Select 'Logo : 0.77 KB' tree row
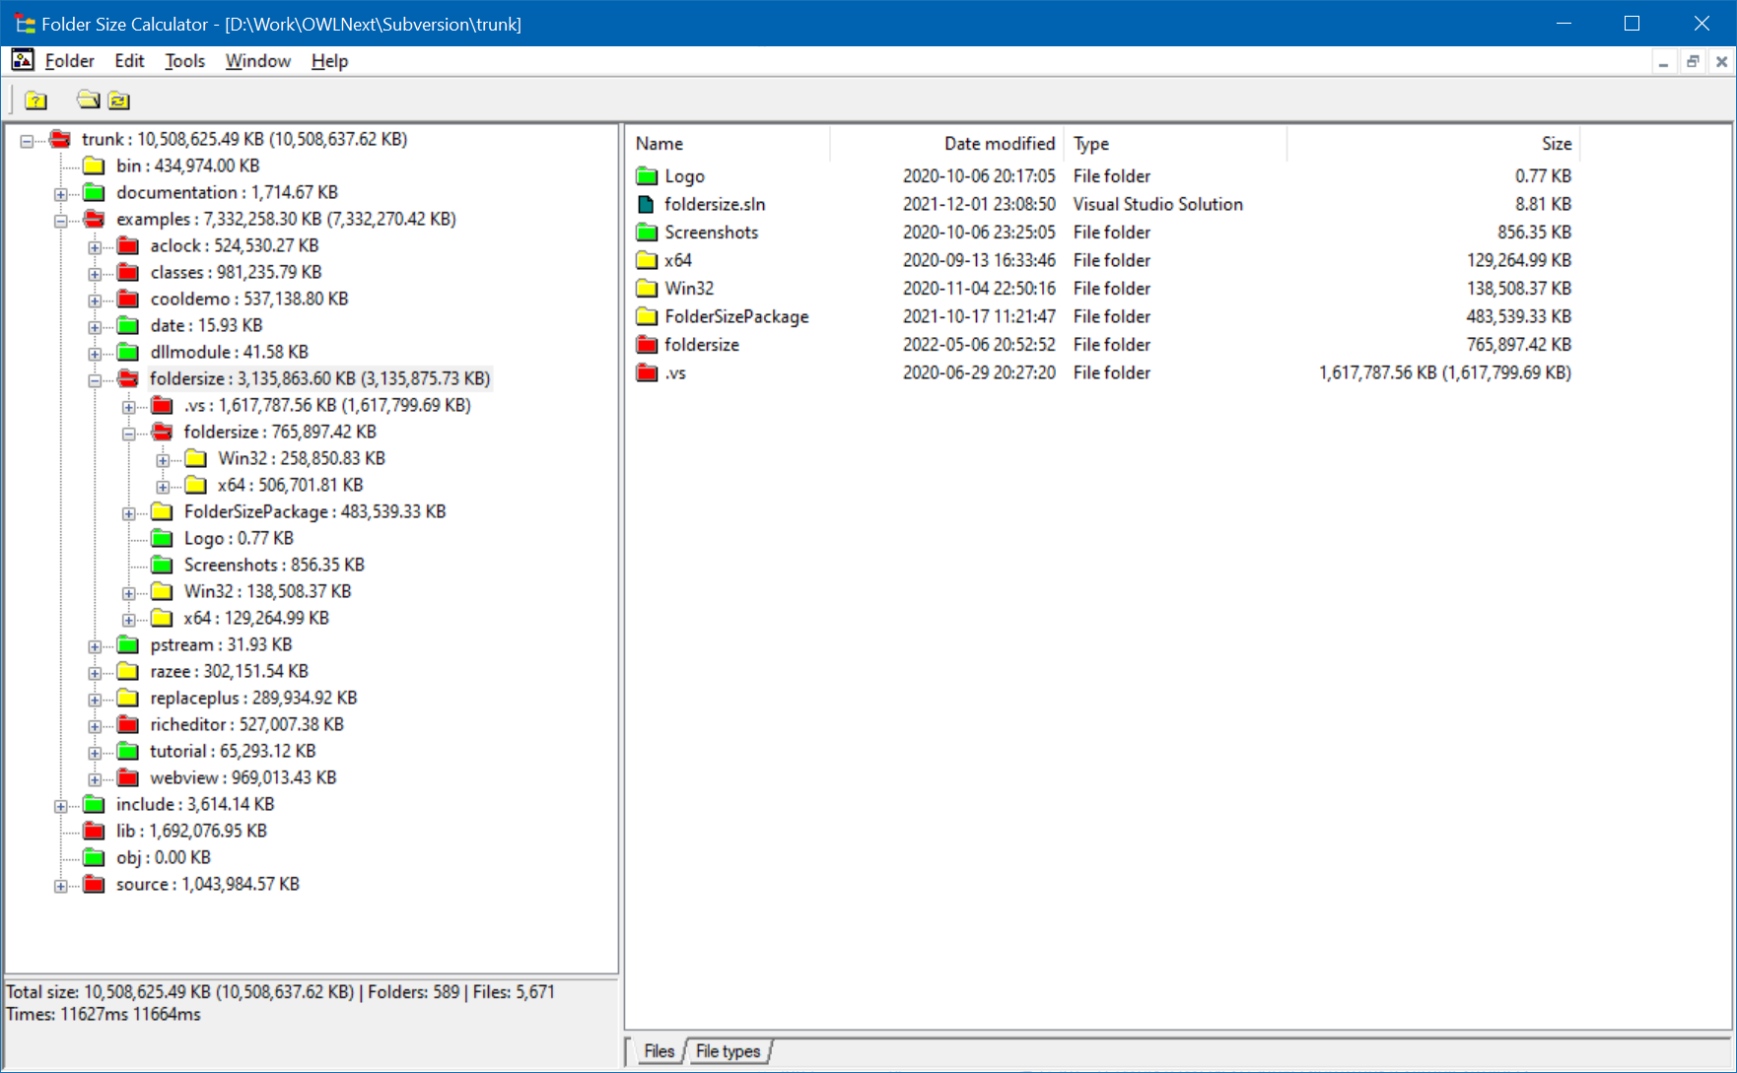 (239, 538)
